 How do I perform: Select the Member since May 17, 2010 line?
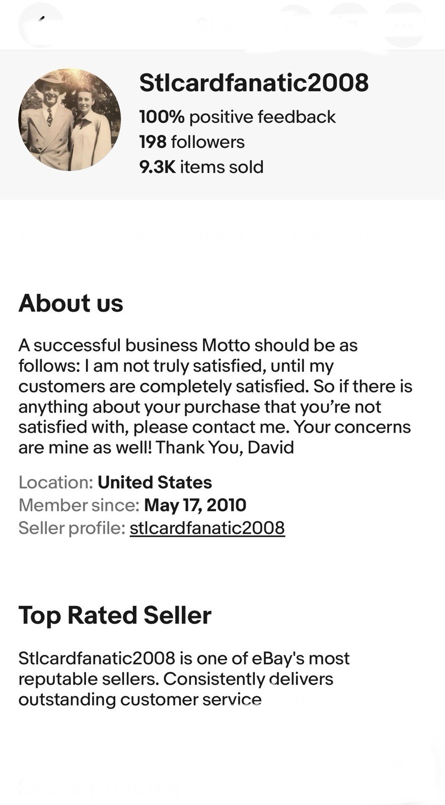(132, 505)
